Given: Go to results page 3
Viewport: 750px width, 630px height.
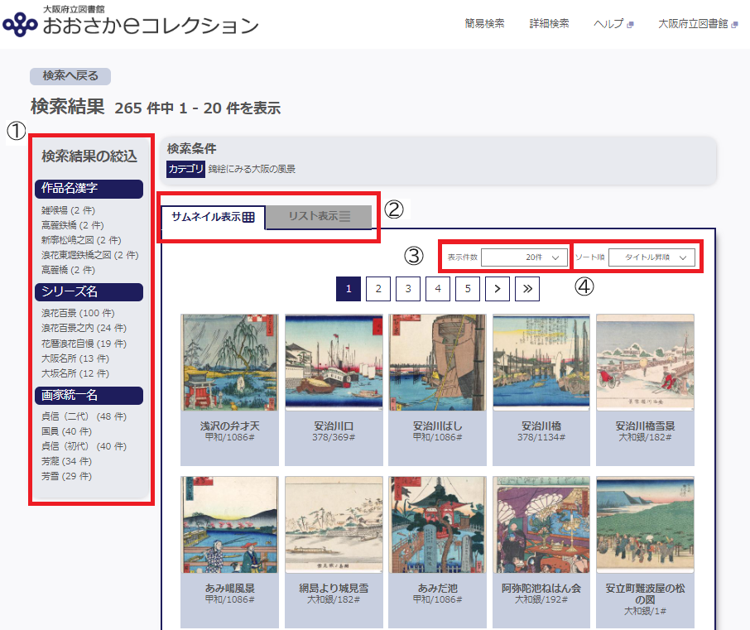Looking at the screenshot, I should 408,289.
